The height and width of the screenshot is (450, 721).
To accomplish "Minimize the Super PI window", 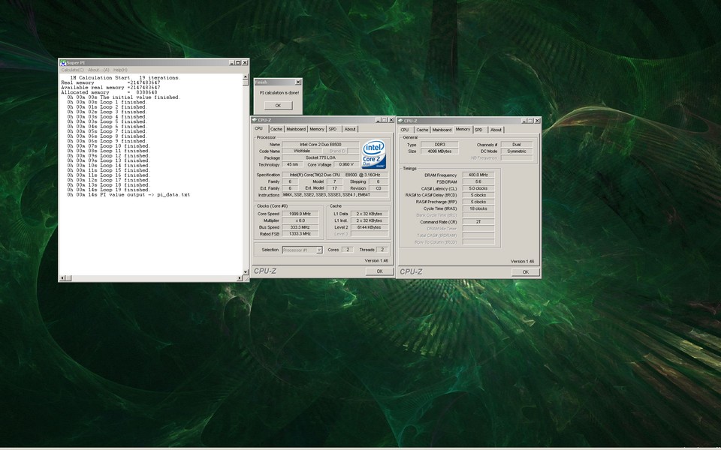I will [x=232, y=62].
